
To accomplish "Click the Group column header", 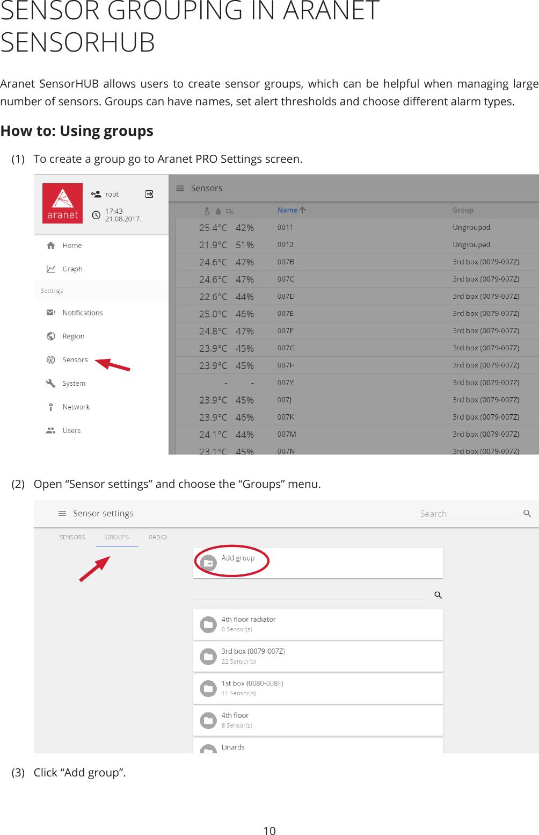I will [463, 210].
